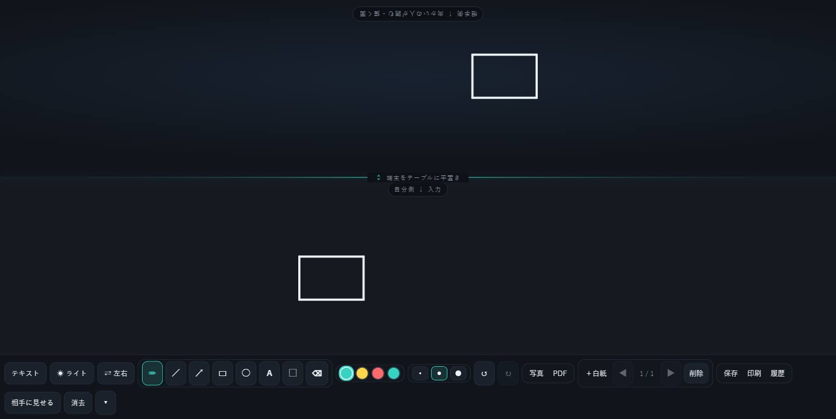Print with the 印刷 button
Viewport: 836px width, 419px height.
click(754, 373)
